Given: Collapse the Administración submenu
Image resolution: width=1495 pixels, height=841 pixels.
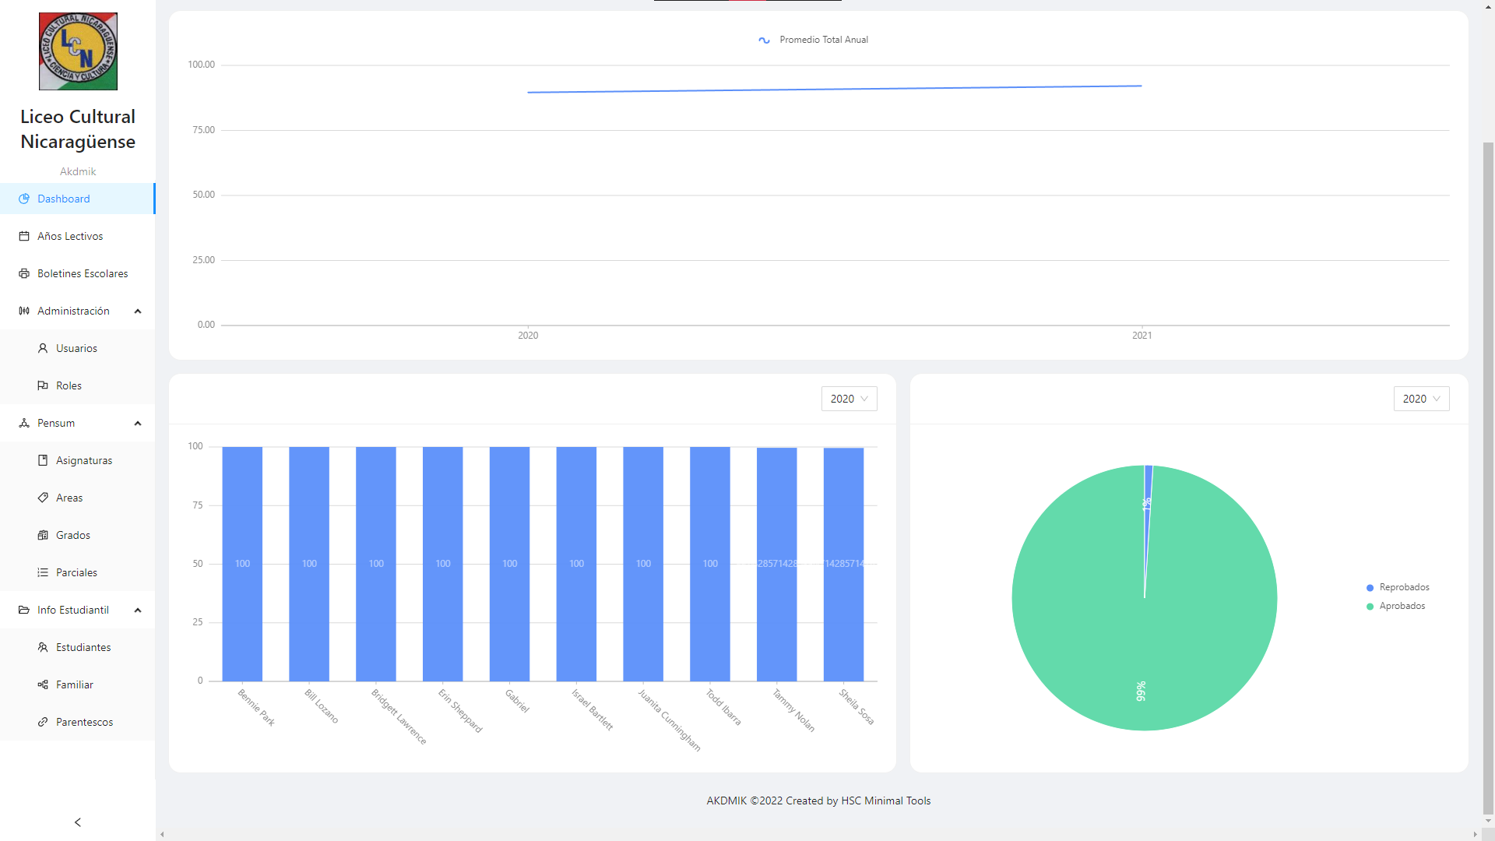Looking at the screenshot, I should [138, 311].
